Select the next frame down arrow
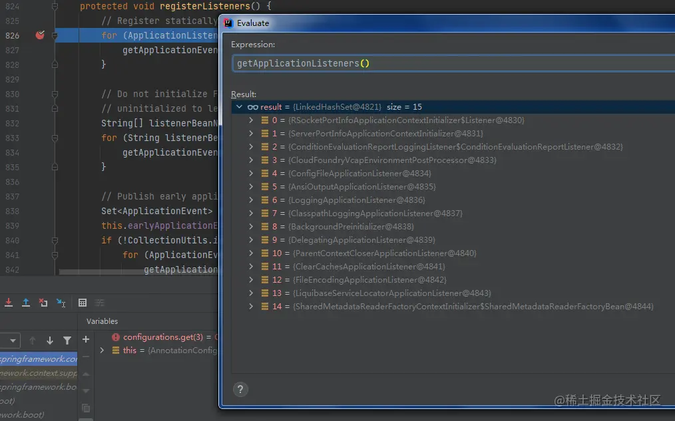Image resolution: width=675 pixels, height=421 pixels. 50,341
